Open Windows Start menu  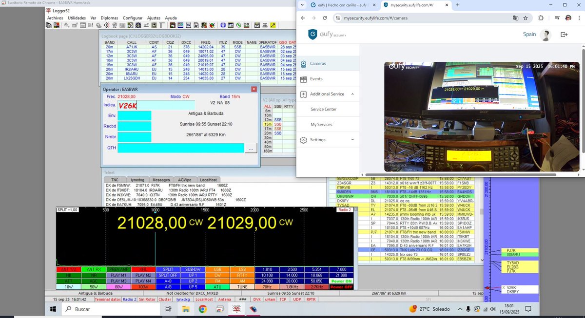point(52,309)
